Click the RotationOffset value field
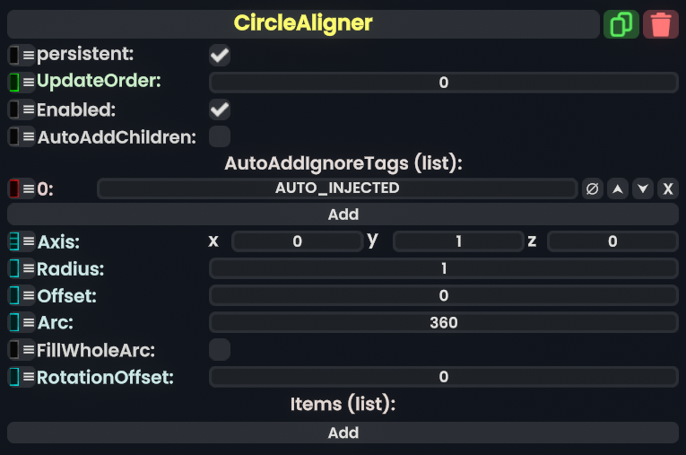 (443, 377)
